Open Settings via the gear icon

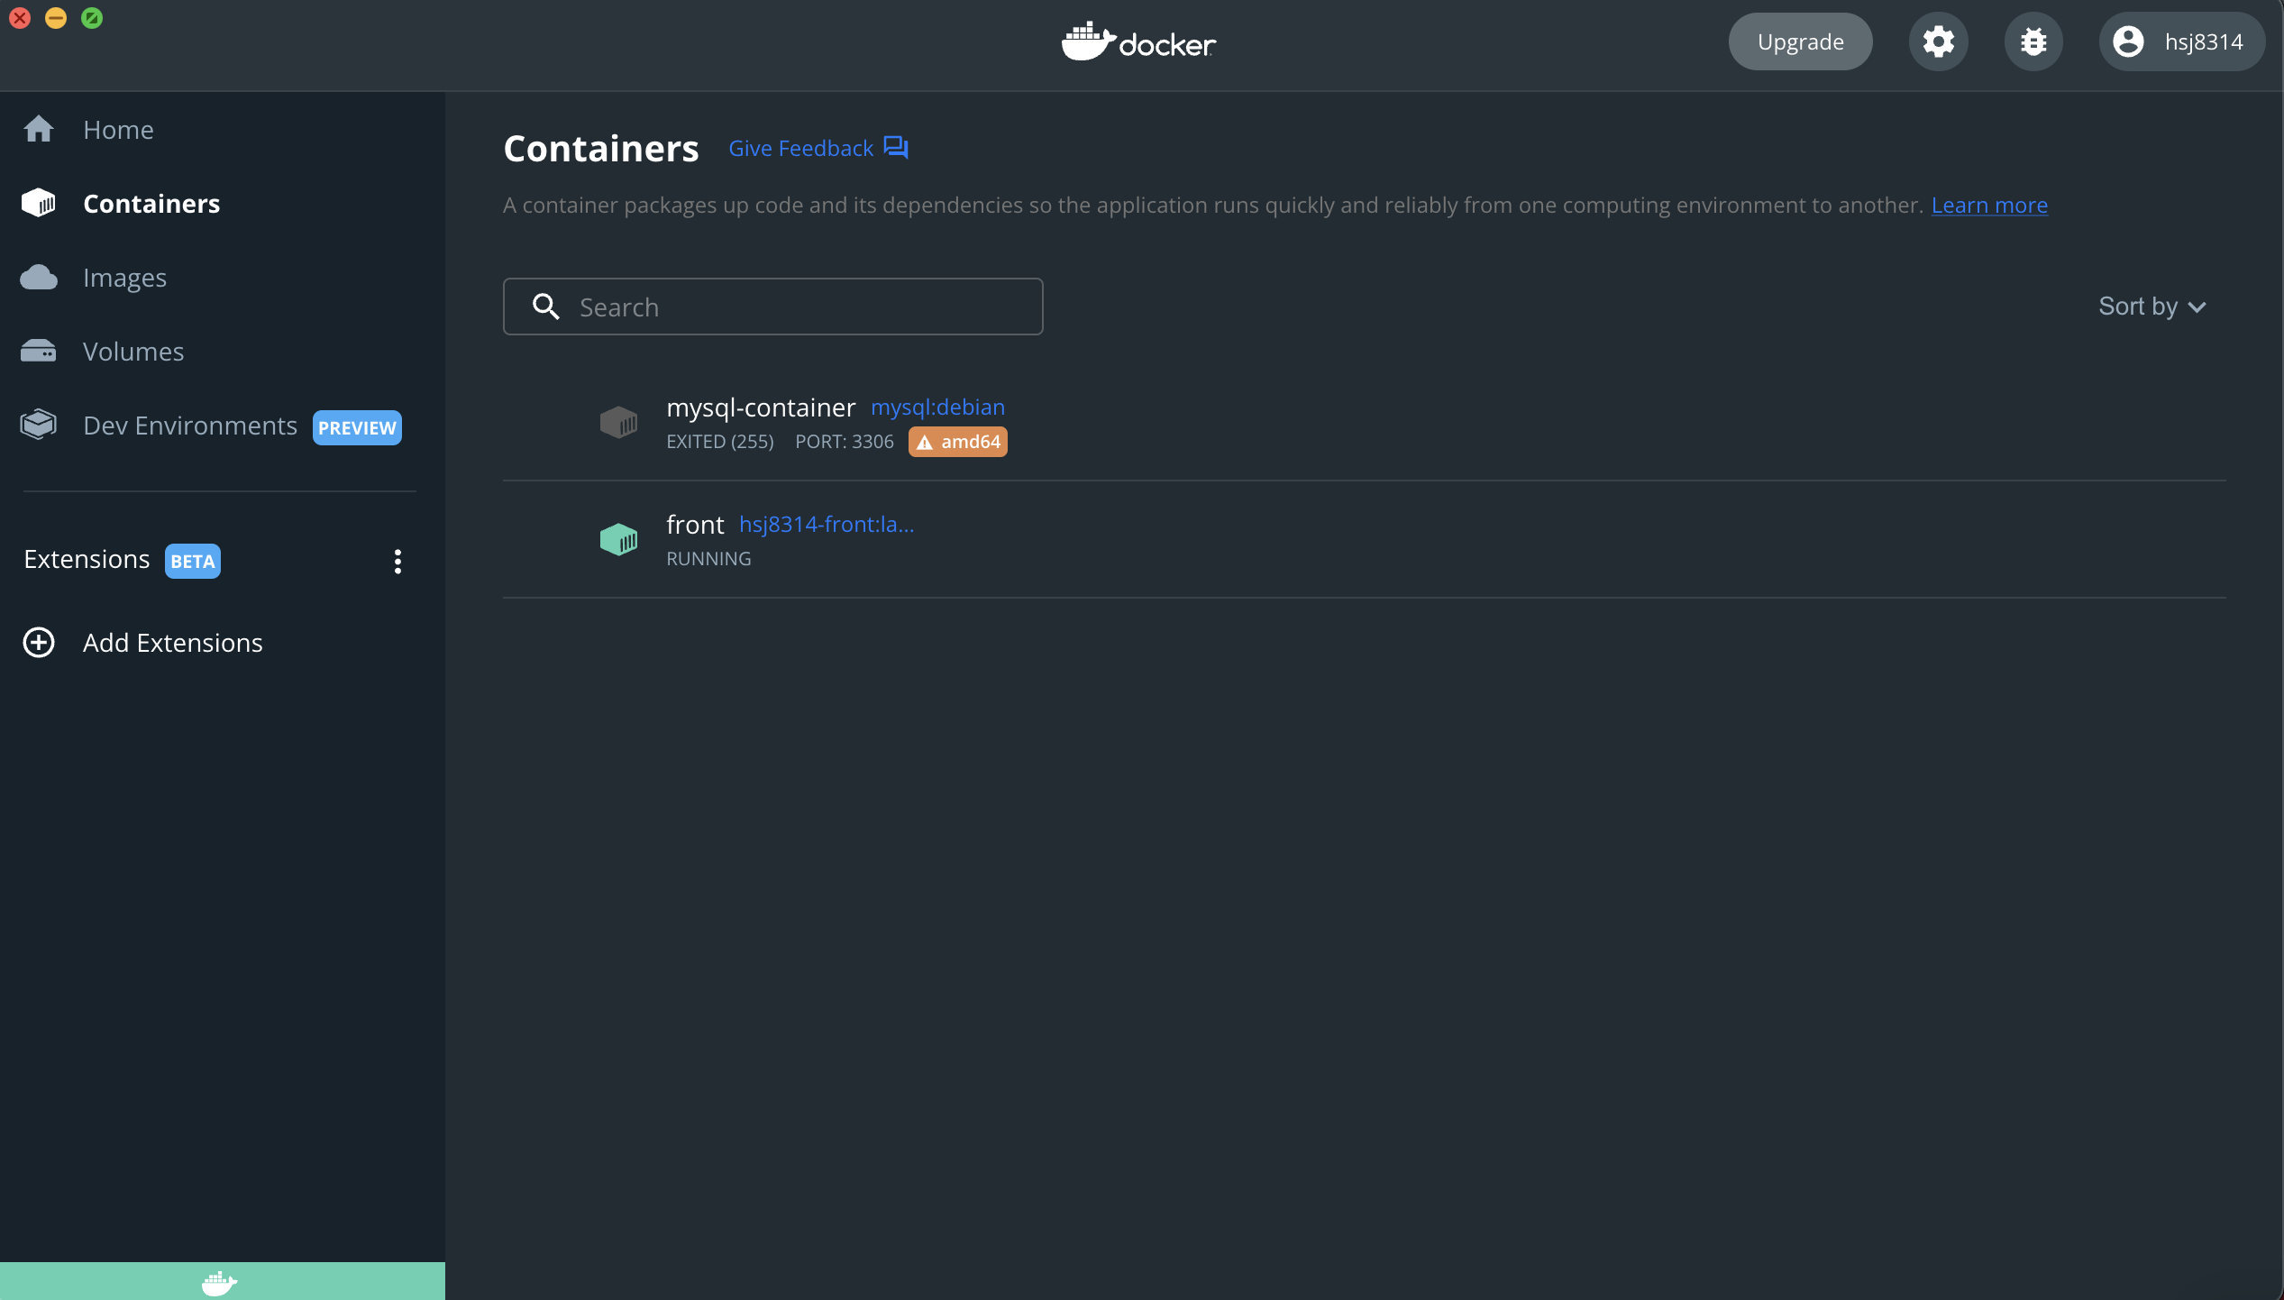(x=1939, y=41)
